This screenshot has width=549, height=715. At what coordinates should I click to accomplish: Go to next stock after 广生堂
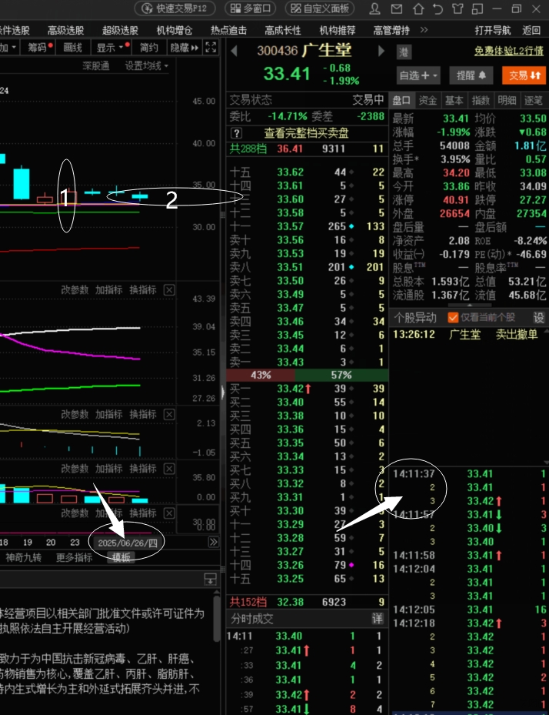coord(381,51)
